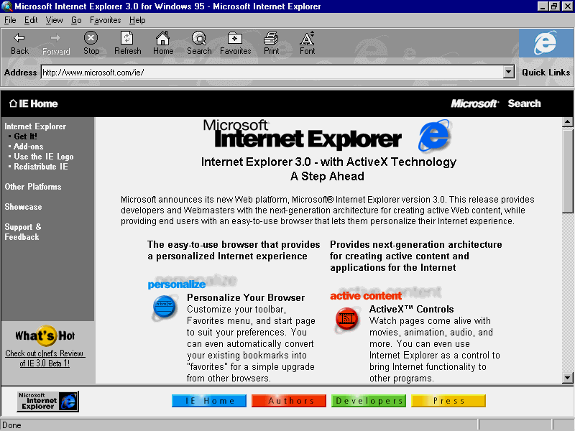Visit the Showcase sidebar link
Viewport: 575px width, 431px height.
pos(23,207)
